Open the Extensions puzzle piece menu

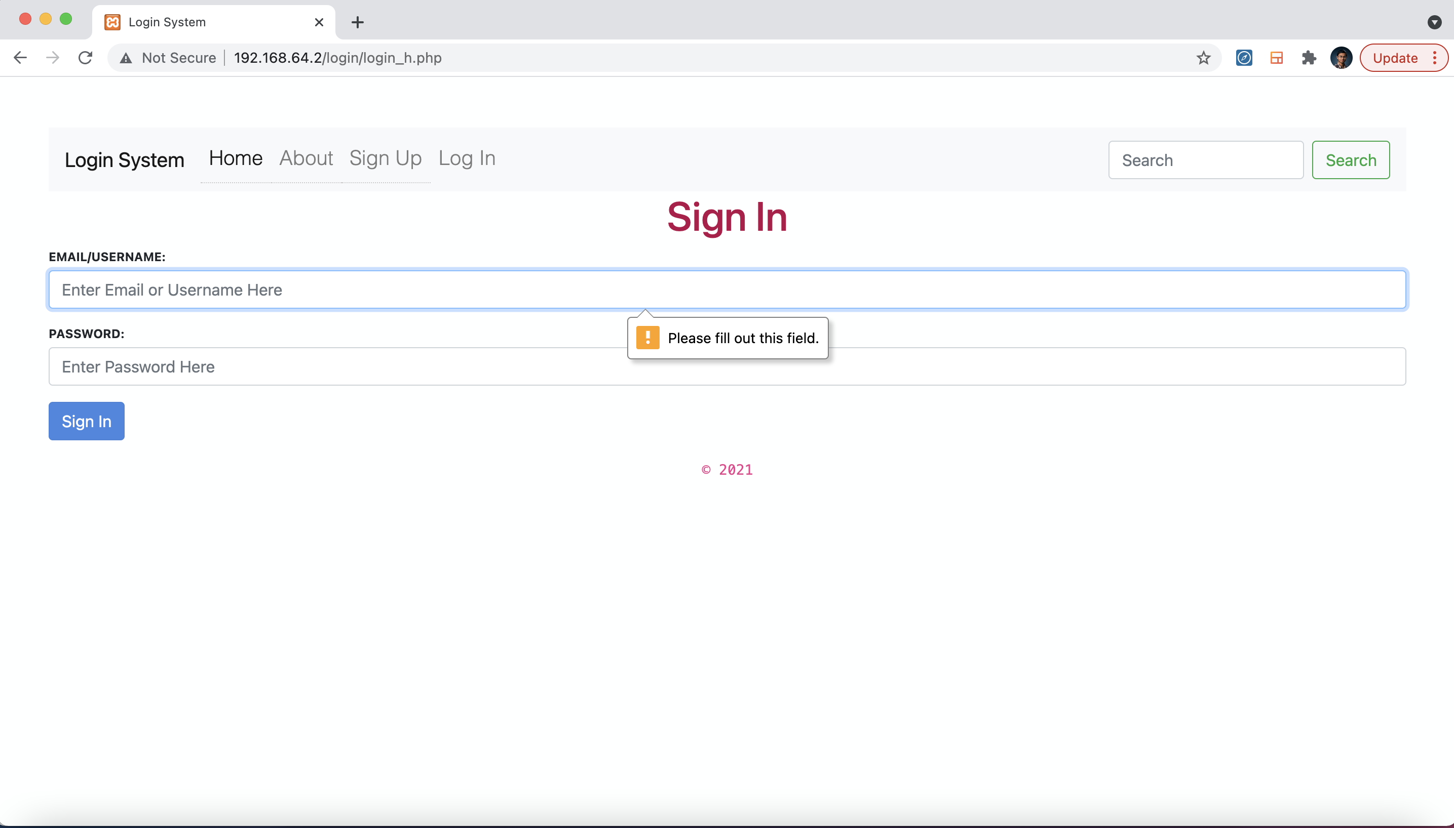tap(1309, 58)
